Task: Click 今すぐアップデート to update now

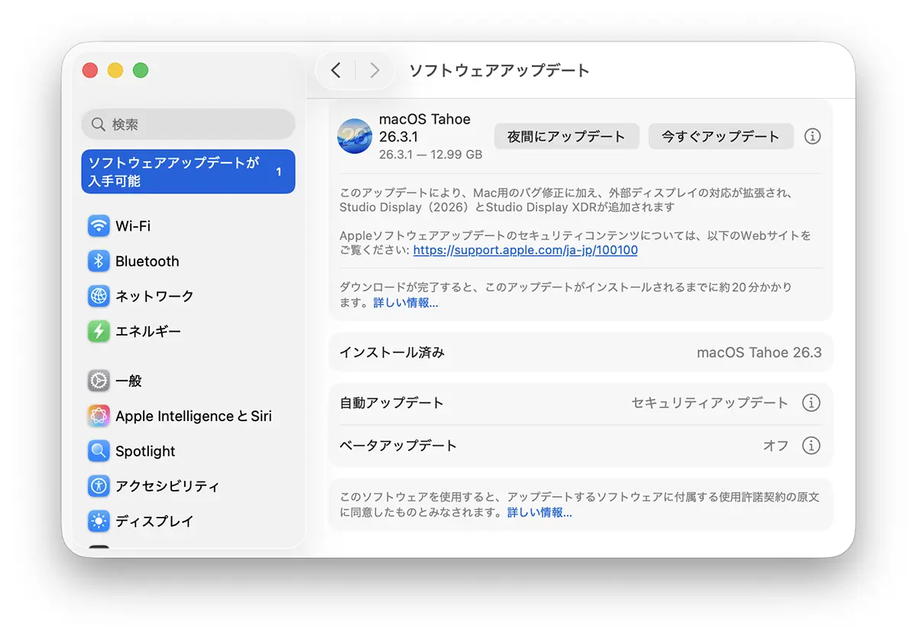Action: point(721,136)
